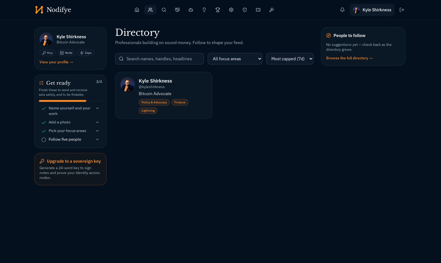This screenshot has width=441, height=263.
Task: Click checkmark for Add a photo
Action: click(44, 122)
